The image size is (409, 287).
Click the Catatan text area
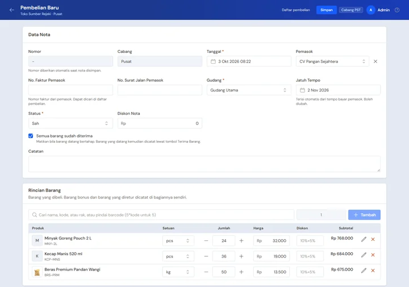point(204,164)
